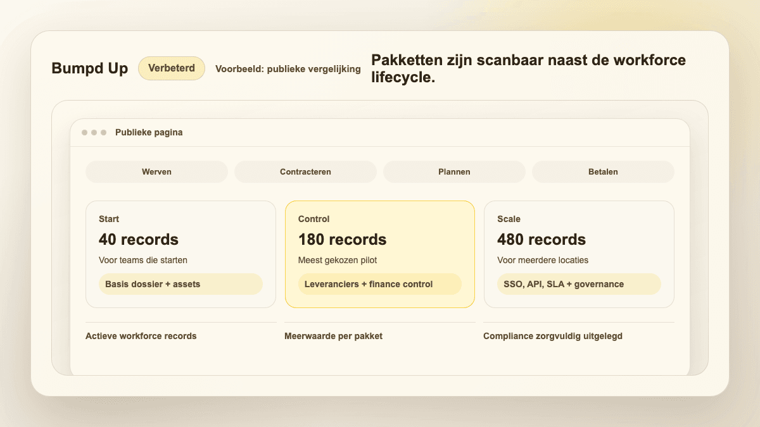The image size is (760, 427).
Task: Select the Scale package card
Action: point(579,254)
